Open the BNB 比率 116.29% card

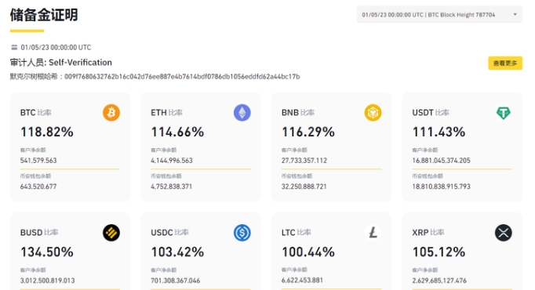pyautogui.click(x=331, y=147)
